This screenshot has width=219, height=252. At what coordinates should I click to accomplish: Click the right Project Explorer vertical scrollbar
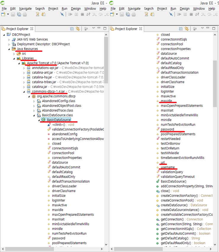click(x=215, y=83)
